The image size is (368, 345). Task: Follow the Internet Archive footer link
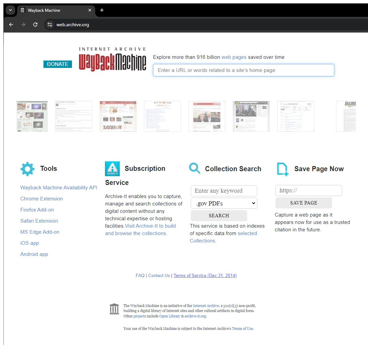[x=206, y=306]
